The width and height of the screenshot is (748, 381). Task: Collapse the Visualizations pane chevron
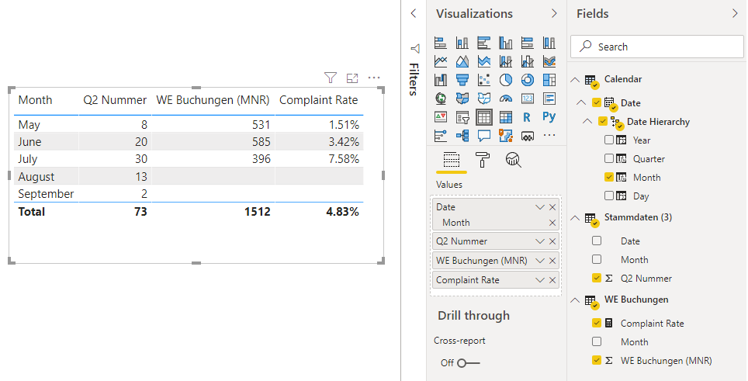click(554, 13)
